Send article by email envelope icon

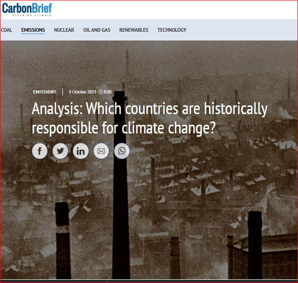point(101,151)
